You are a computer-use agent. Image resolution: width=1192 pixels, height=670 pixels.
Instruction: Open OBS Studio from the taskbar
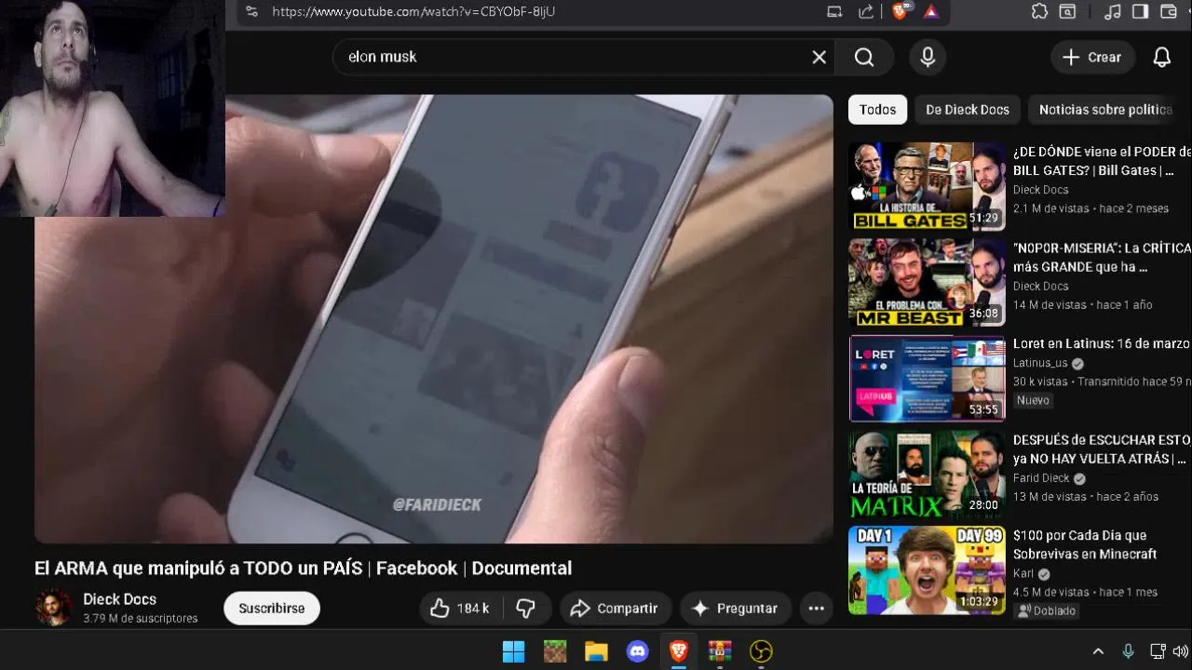[761, 651]
